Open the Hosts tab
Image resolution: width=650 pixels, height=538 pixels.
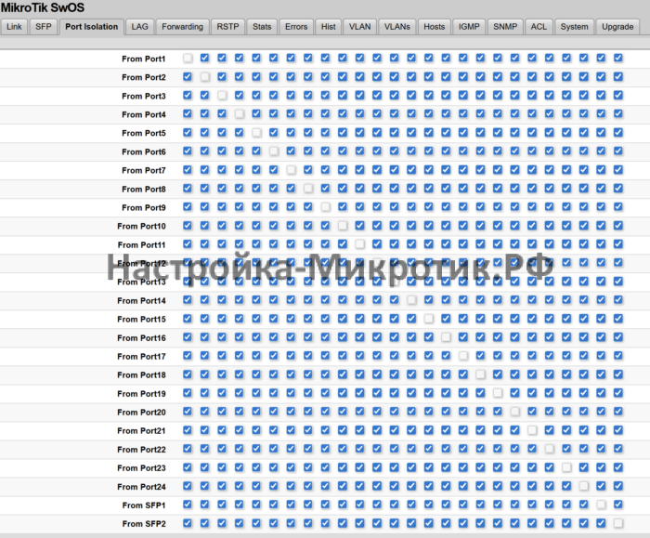pos(434,27)
